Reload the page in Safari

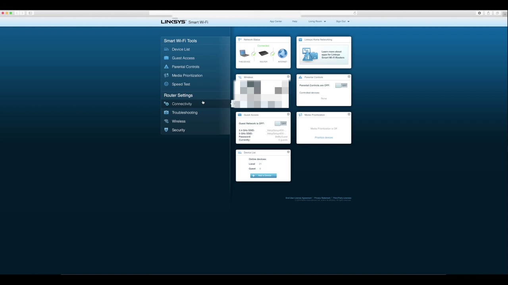click(355, 13)
